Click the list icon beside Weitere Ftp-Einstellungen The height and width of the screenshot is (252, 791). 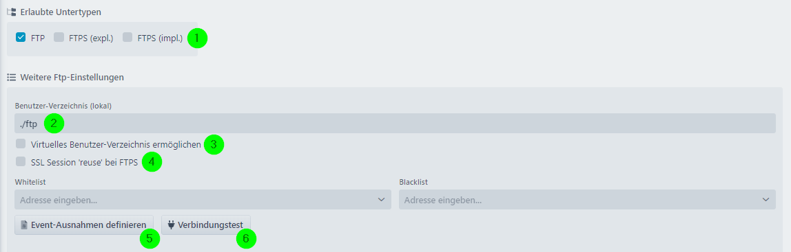click(x=11, y=78)
